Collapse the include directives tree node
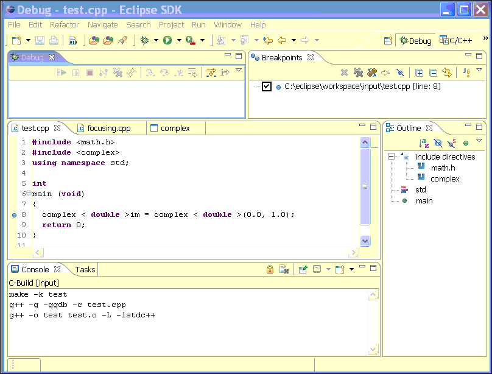Viewport: 492px width, 374px height. click(x=391, y=157)
